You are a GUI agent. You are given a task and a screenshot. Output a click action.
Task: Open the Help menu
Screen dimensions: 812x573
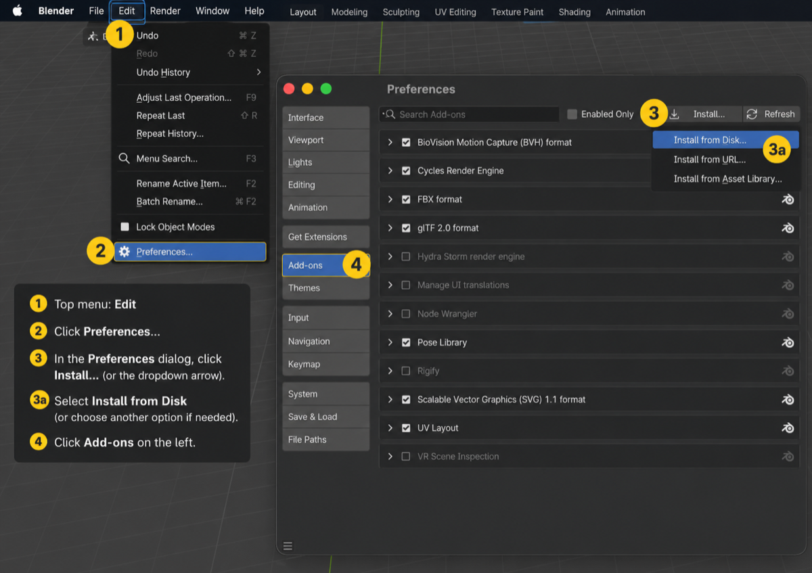pyautogui.click(x=254, y=11)
